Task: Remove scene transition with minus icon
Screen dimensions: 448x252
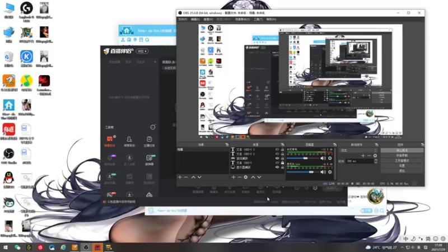Action: click(369, 156)
